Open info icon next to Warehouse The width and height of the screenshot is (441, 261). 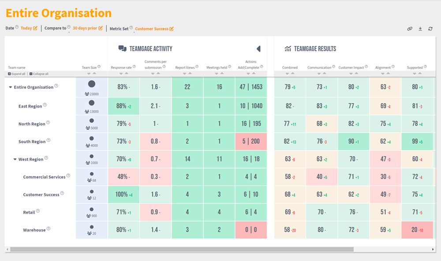(x=49, y=229)
